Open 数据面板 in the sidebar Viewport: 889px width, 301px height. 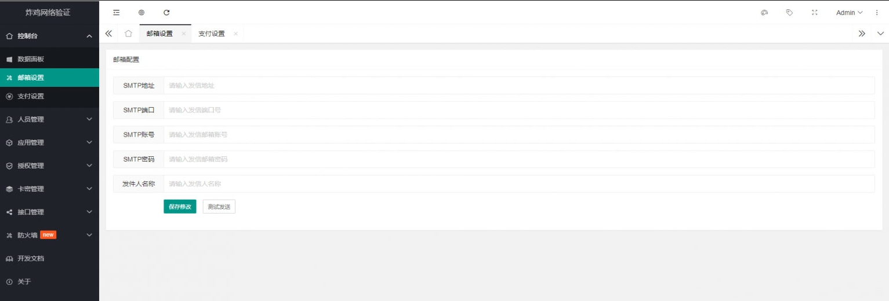pyautogui.click(x=49, y=59)
